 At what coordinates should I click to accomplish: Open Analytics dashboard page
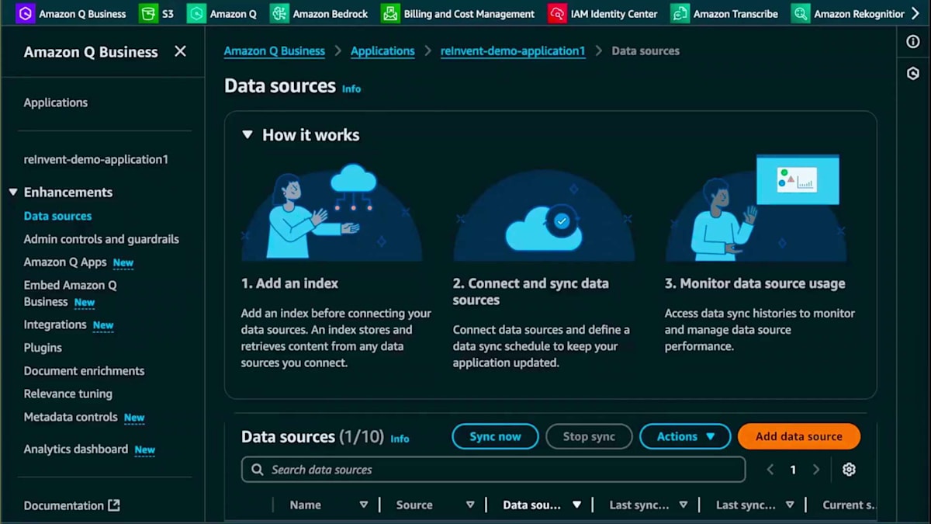click(76, 449)
